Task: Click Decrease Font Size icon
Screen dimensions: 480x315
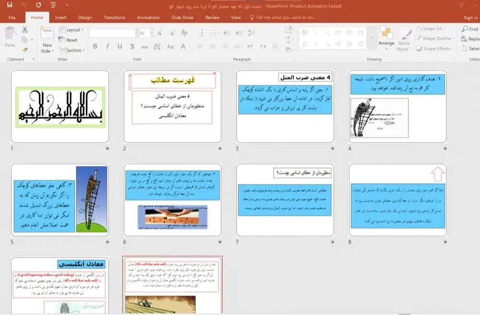Action: (172, 33)
